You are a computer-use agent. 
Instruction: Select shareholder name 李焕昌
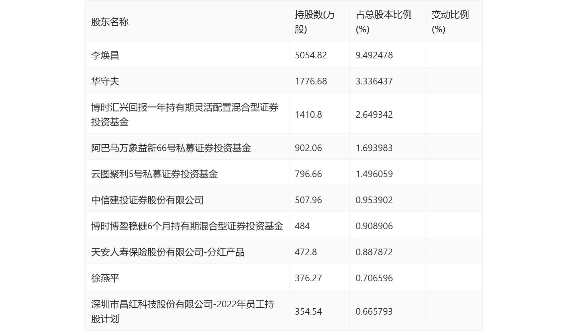[105, 55]
